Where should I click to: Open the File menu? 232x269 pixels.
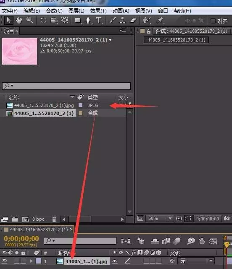(x=10, y=11)
